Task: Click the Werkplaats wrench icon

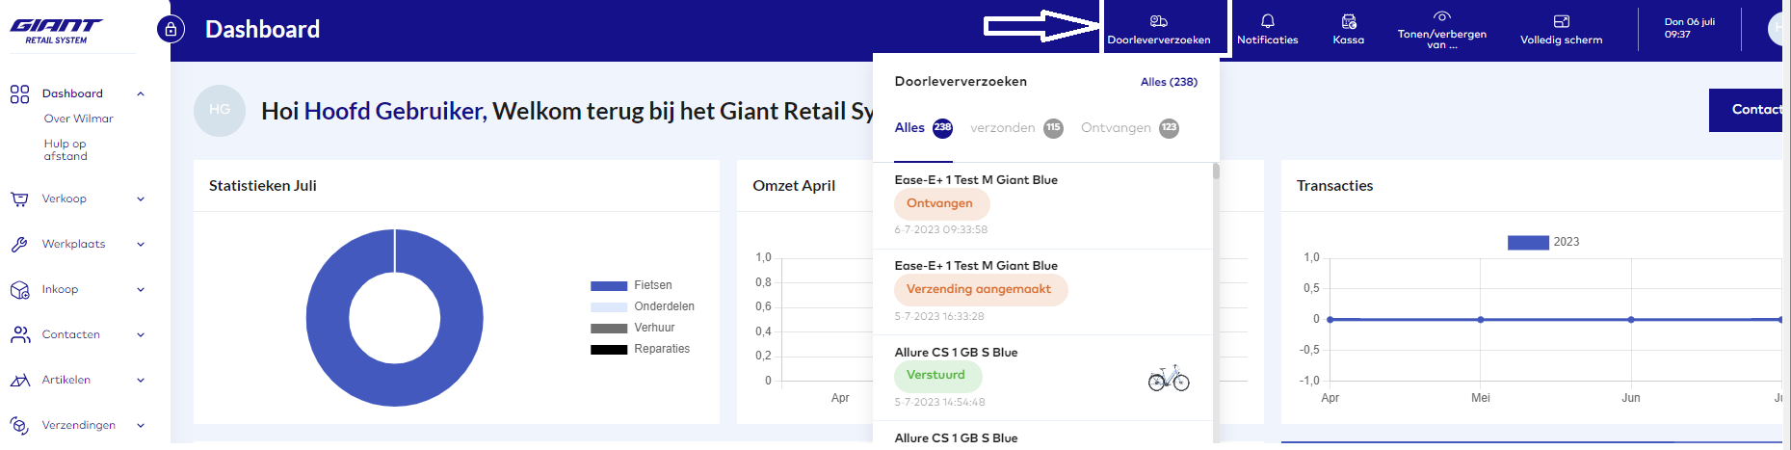Action: pyautogui.click(x=19, y=245)
